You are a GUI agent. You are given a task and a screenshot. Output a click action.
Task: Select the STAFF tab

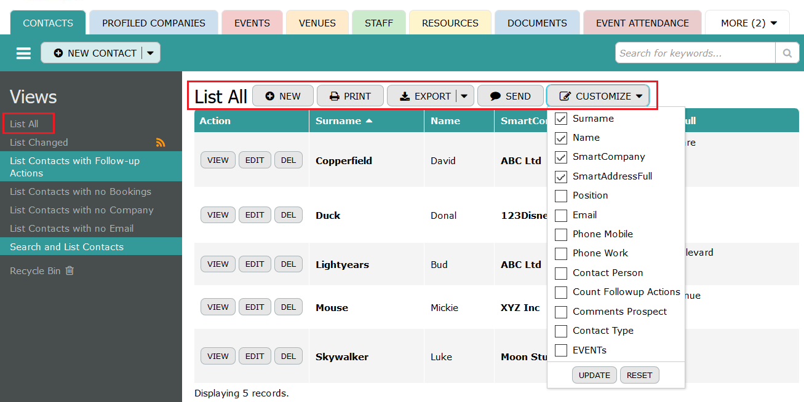tap(379, 23)
